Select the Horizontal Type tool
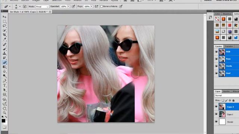 (4, 85)
